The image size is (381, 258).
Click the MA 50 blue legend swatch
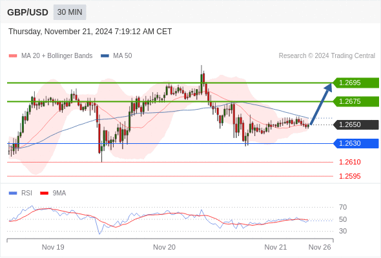(x=105, y=56)
